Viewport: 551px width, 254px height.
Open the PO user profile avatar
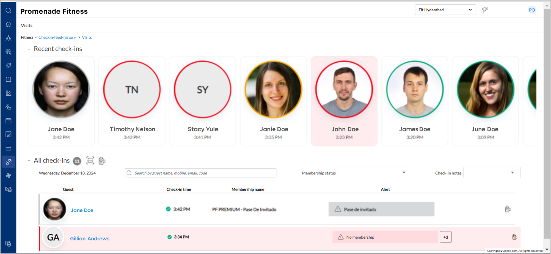click(532, 10)
